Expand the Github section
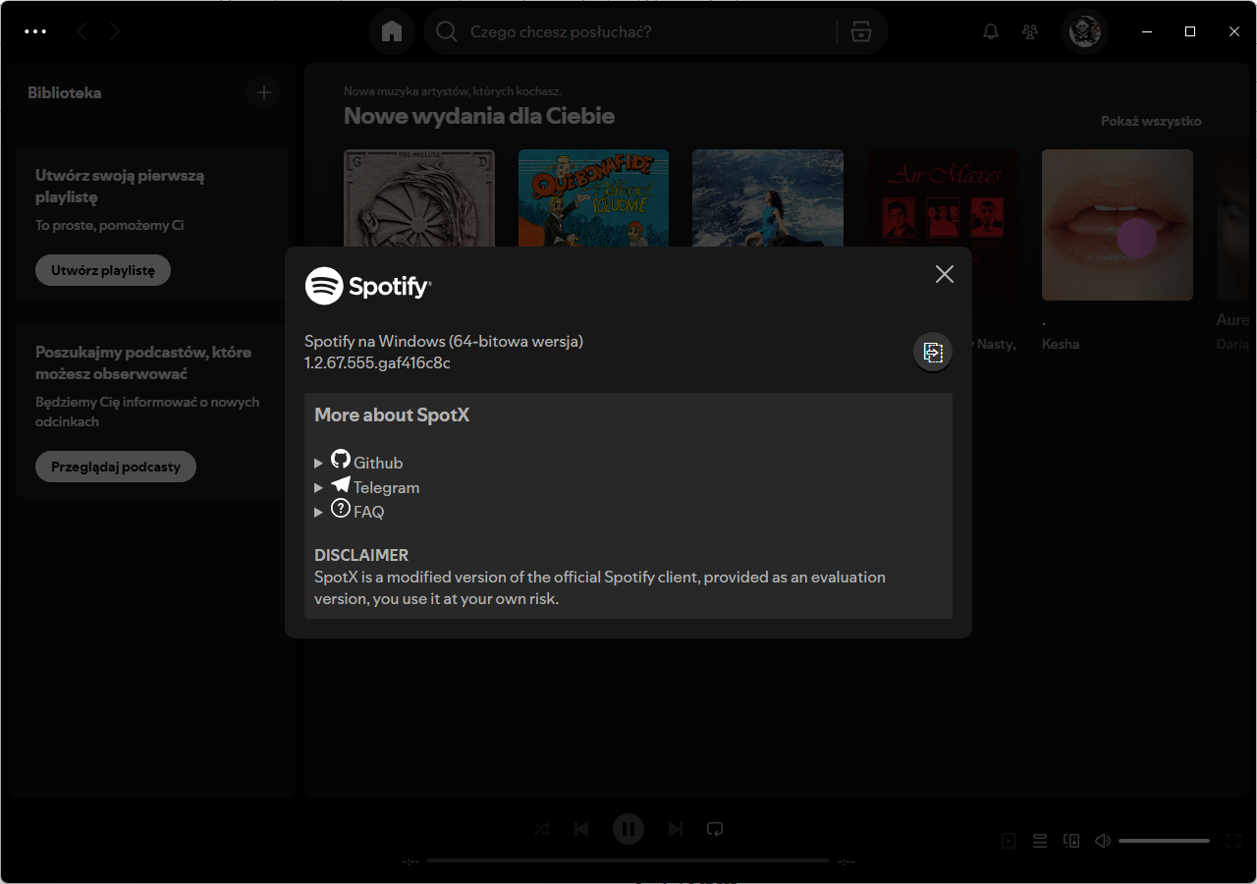1257x884 pixels. pyautogui.click(x=358, y=462)
